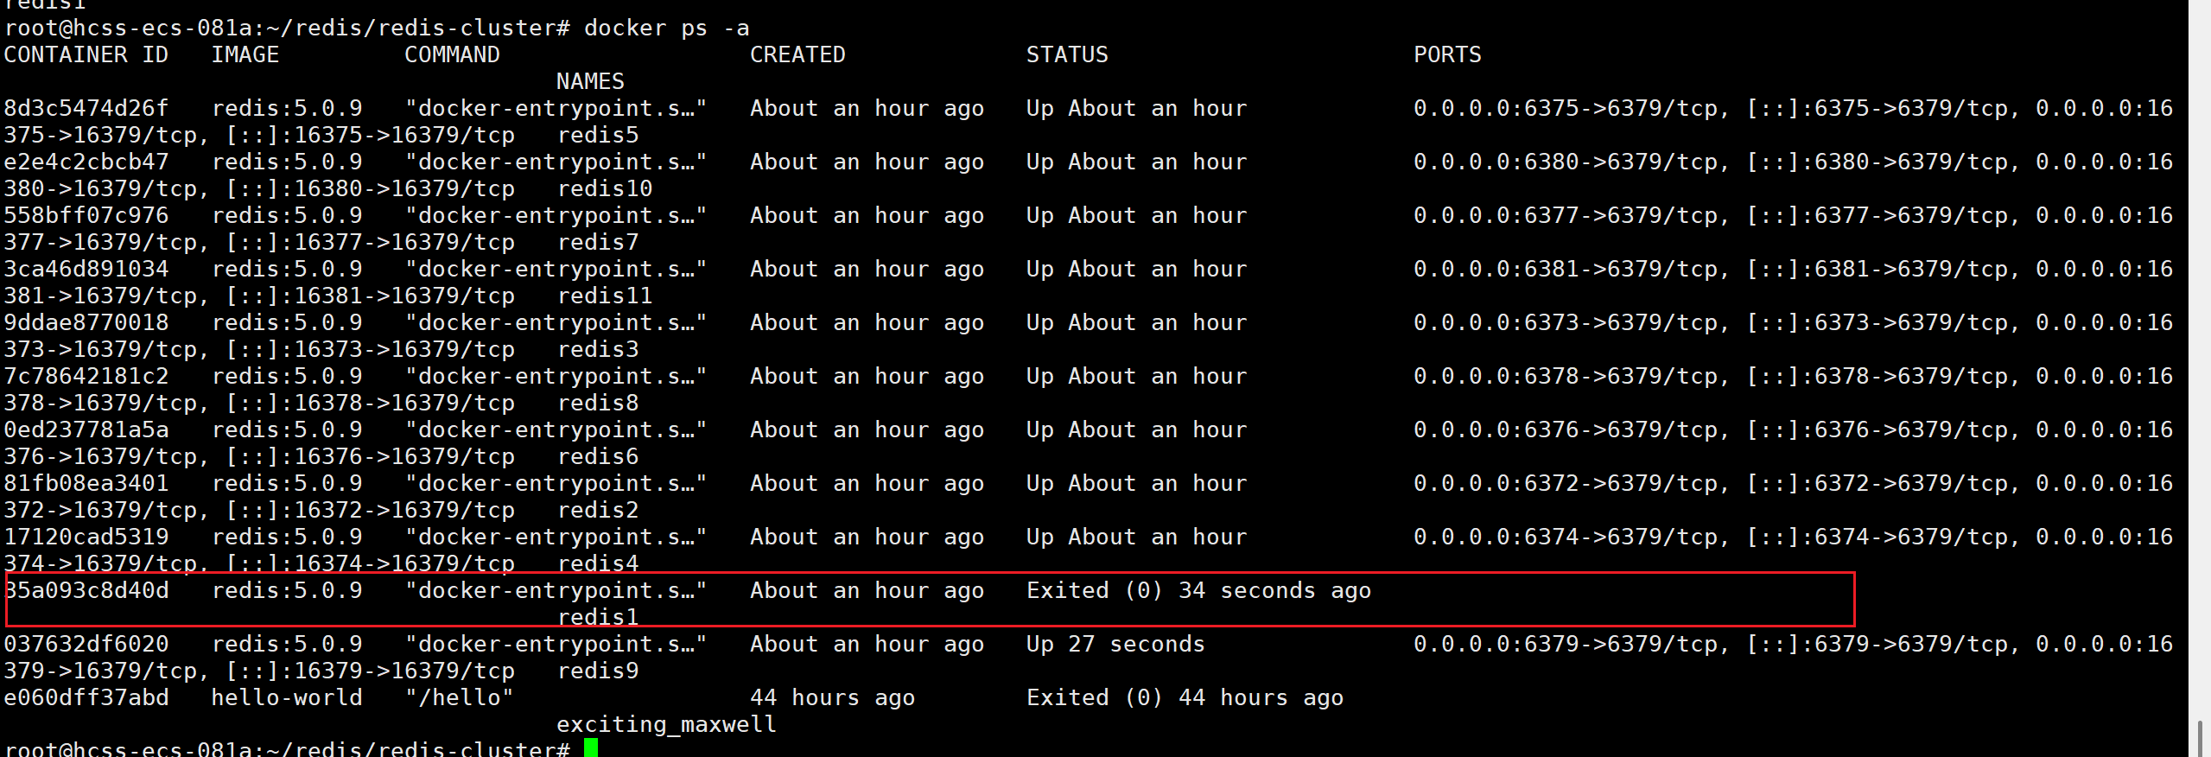This screenshot has height=757, width=2211.
Task: Click the container name redis4
Action: pyautogui.click(x=598, y=564)
